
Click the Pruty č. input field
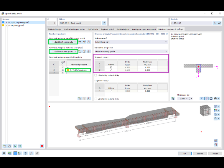(191, 23)
